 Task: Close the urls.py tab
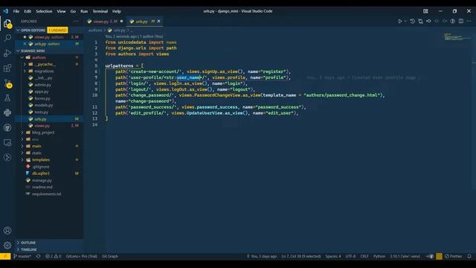(158, 22)
